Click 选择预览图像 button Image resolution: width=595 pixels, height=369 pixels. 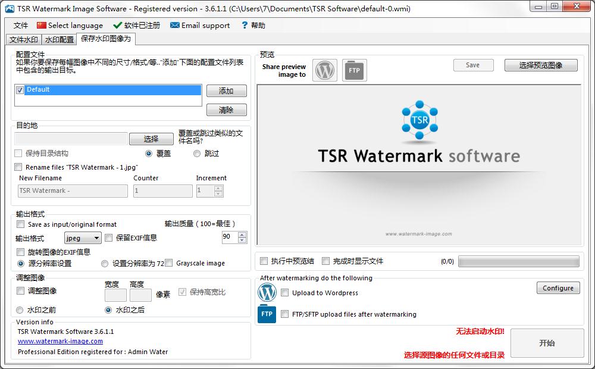(541, 65)
